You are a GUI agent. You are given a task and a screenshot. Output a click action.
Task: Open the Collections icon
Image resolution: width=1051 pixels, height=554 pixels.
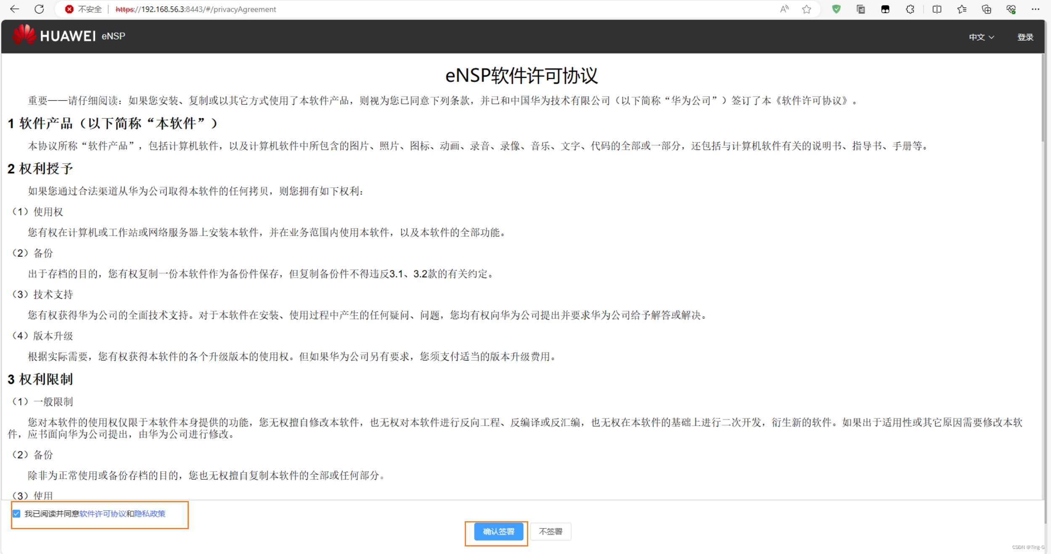coord(986,9)
